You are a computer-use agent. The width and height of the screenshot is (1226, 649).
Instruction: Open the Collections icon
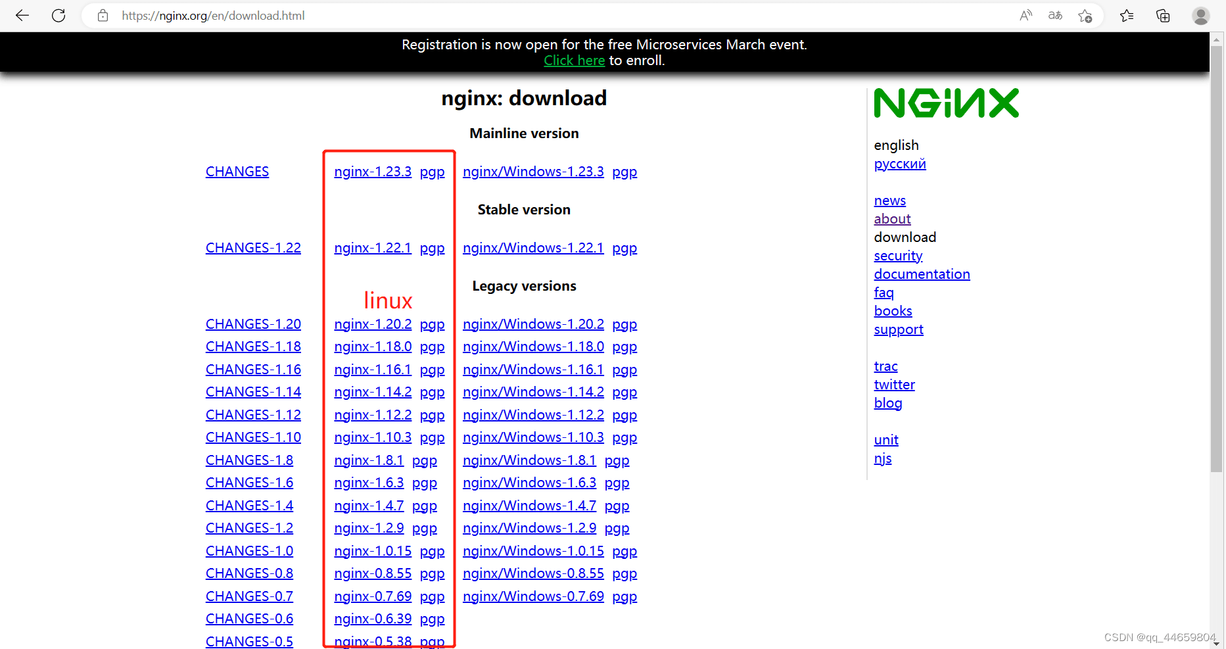click(x=1162, y=15)
